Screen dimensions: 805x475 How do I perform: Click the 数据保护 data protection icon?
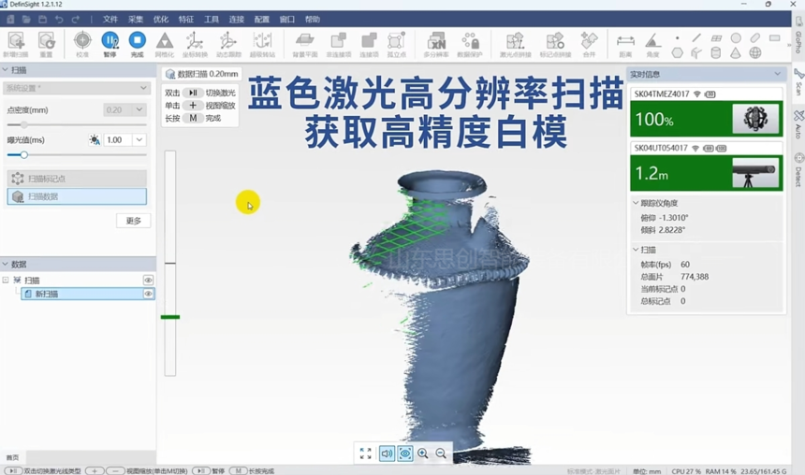click(470, 44)
